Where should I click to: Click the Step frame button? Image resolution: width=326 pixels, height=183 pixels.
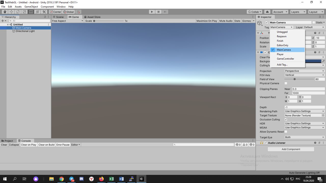click(x=165, y=12)
